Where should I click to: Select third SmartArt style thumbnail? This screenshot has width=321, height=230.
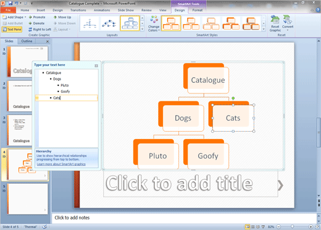pyautogui.click(x=211, y=23)
